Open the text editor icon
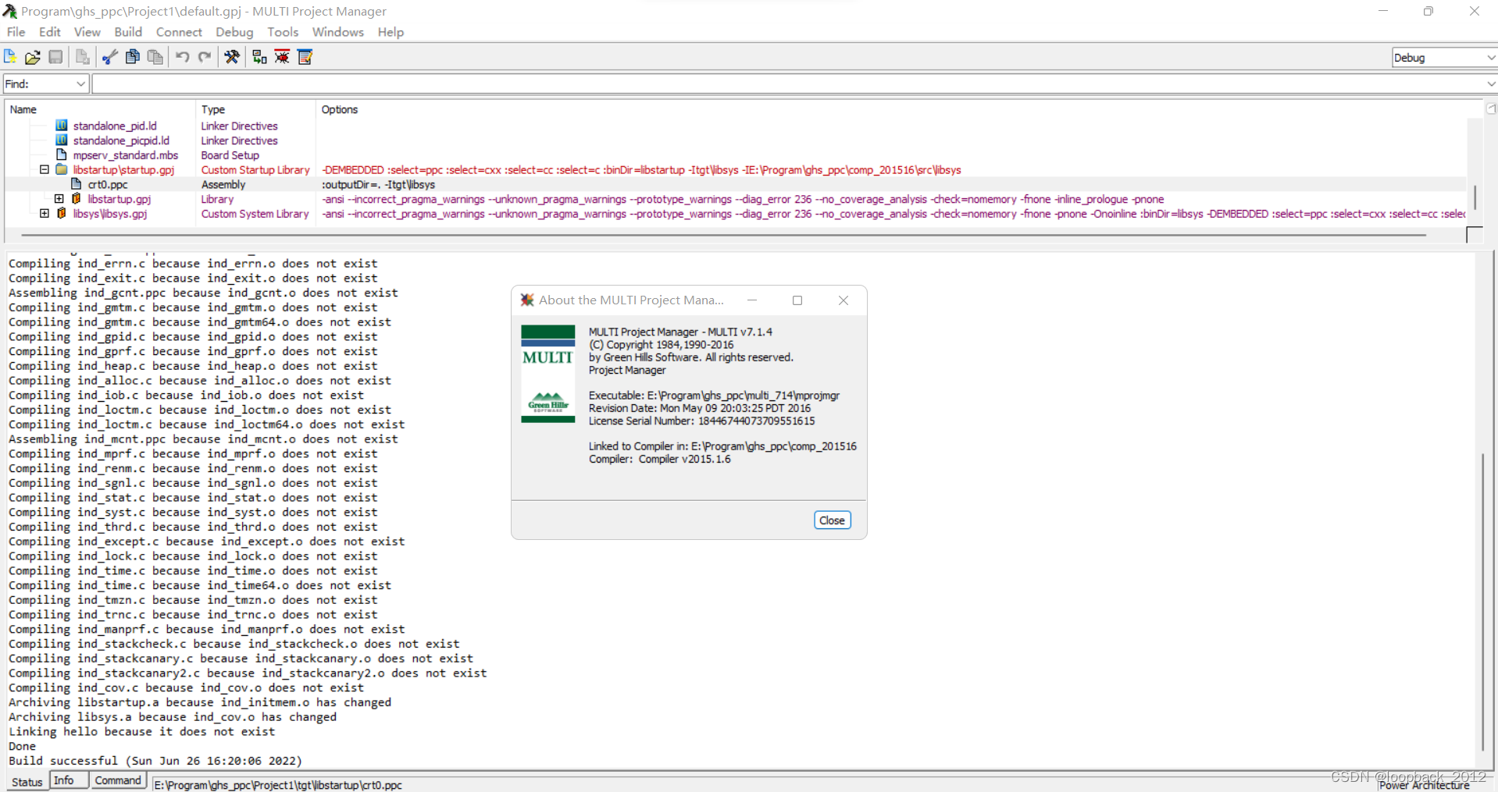This screenshot has height=792, width=1498. [304, 56]
